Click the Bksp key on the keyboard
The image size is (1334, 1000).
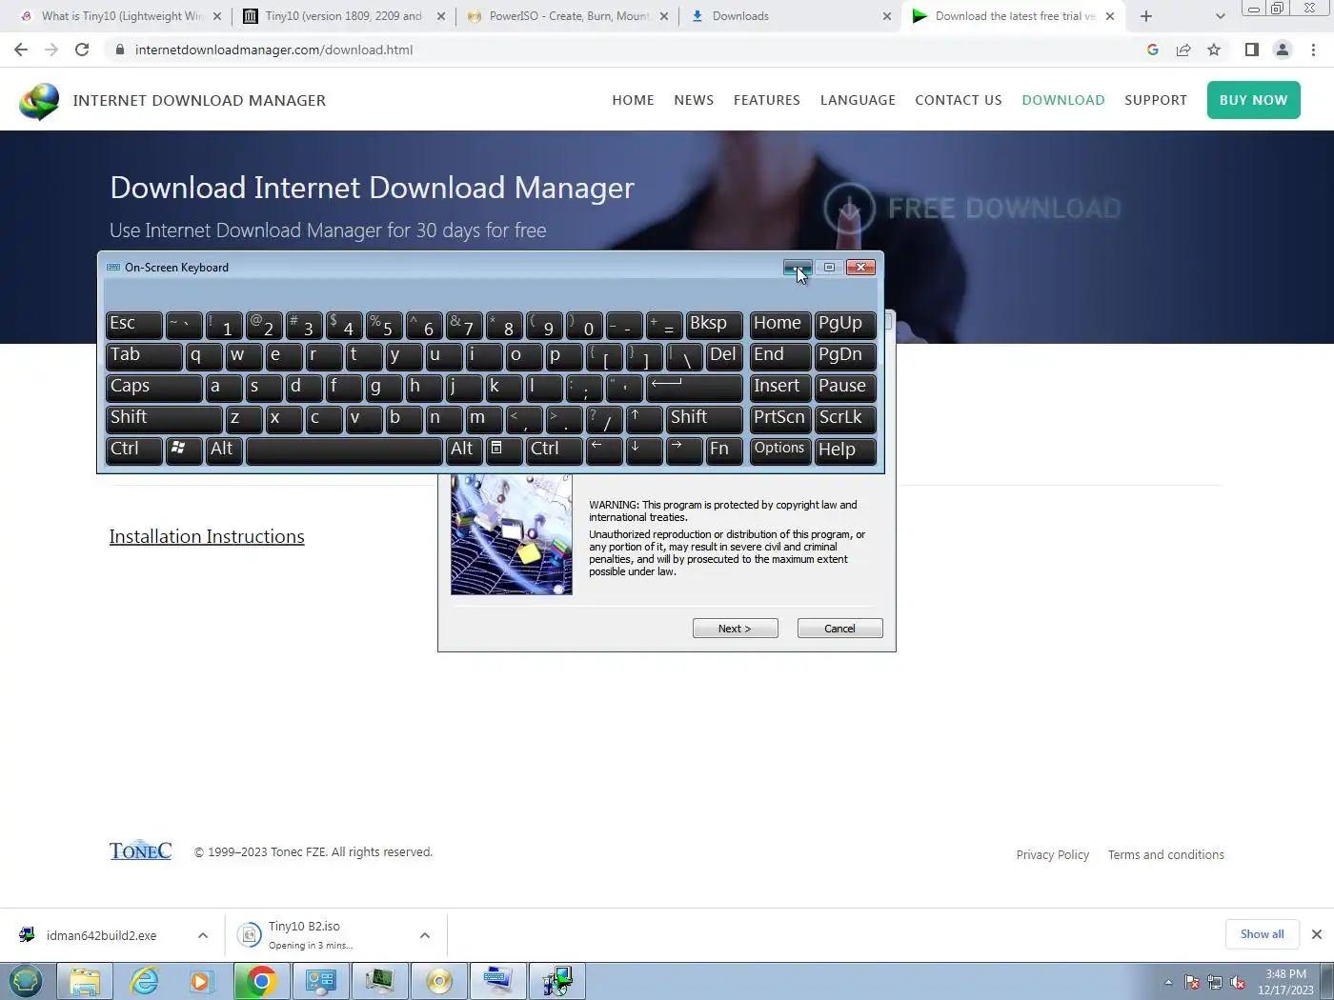(716, 325)
